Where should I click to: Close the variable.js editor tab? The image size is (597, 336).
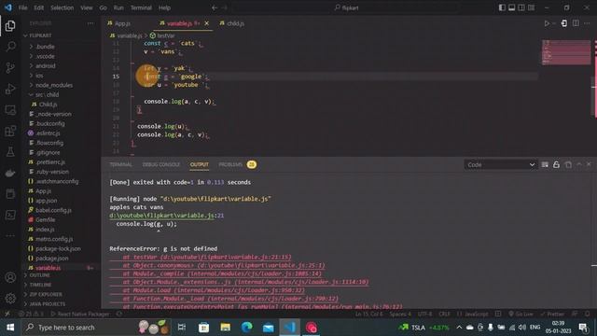tap(206, 23)
